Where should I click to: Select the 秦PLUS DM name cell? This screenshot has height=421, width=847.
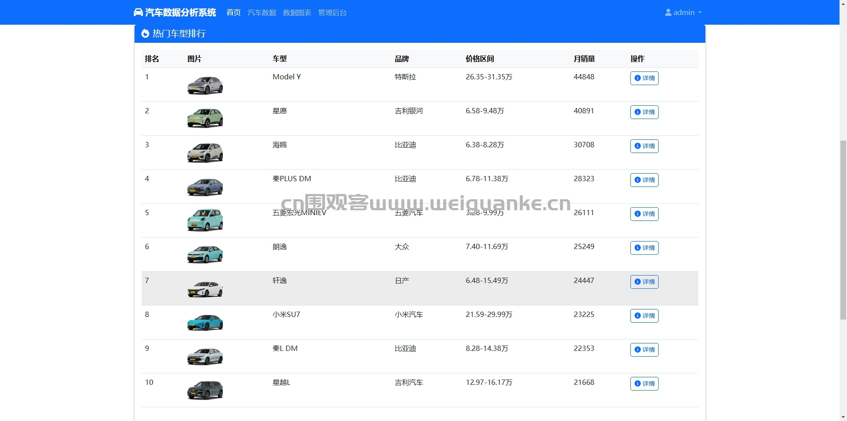point(292,179)
